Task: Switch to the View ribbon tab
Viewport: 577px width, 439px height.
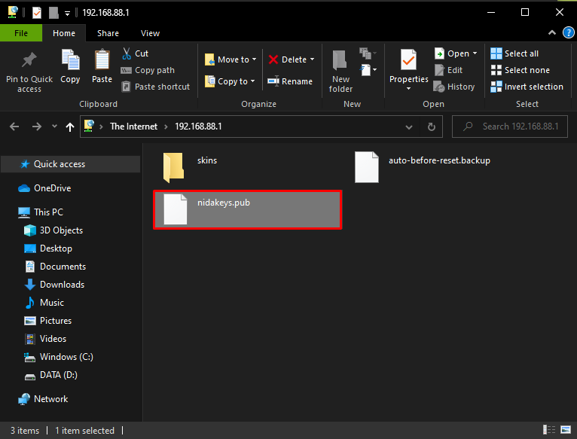Action: [x=150, y=33]
